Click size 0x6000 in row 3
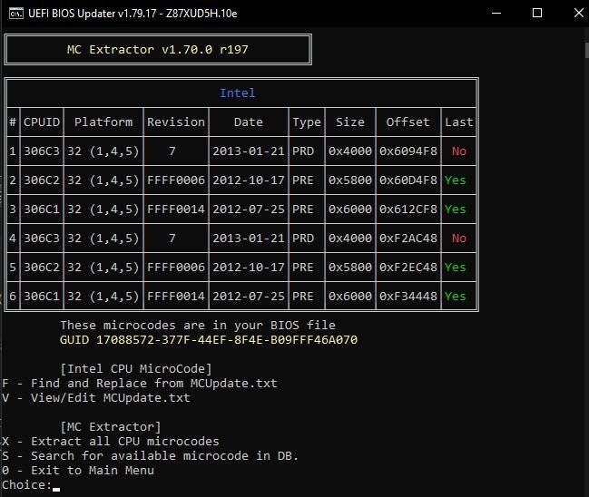 (350, 210)
